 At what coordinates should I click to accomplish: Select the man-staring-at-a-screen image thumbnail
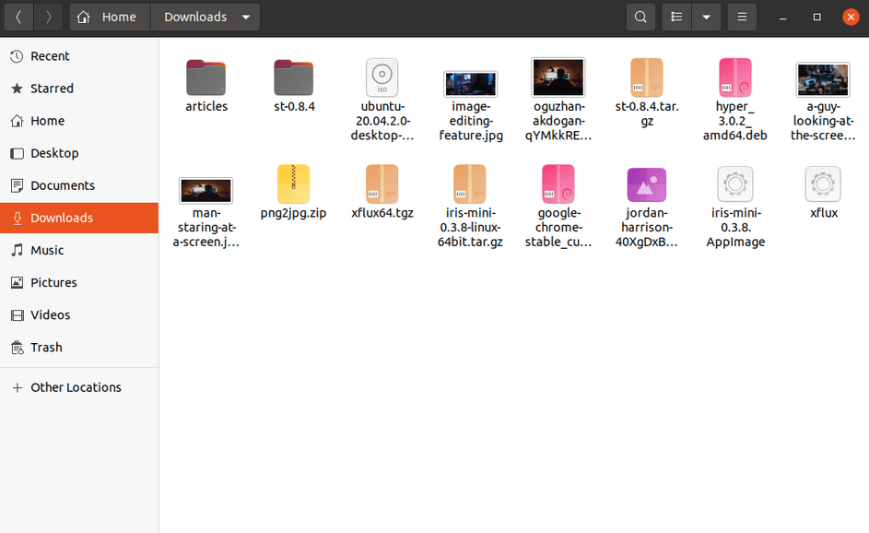click(x=206, y=190)
